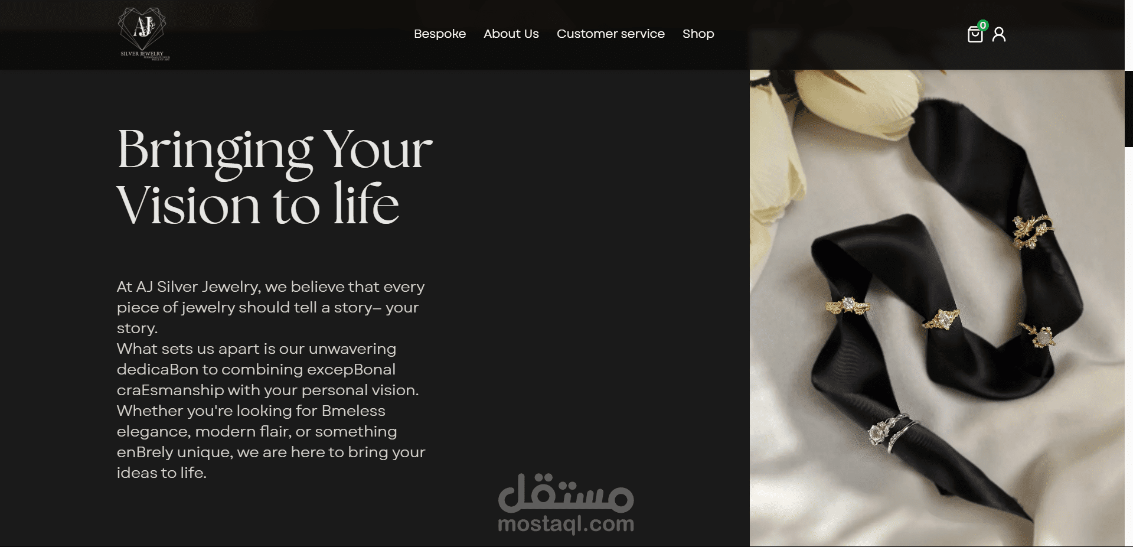Navigate to the Shop page
Viewport: 1133px width, 547px height.
coord(698,34)
